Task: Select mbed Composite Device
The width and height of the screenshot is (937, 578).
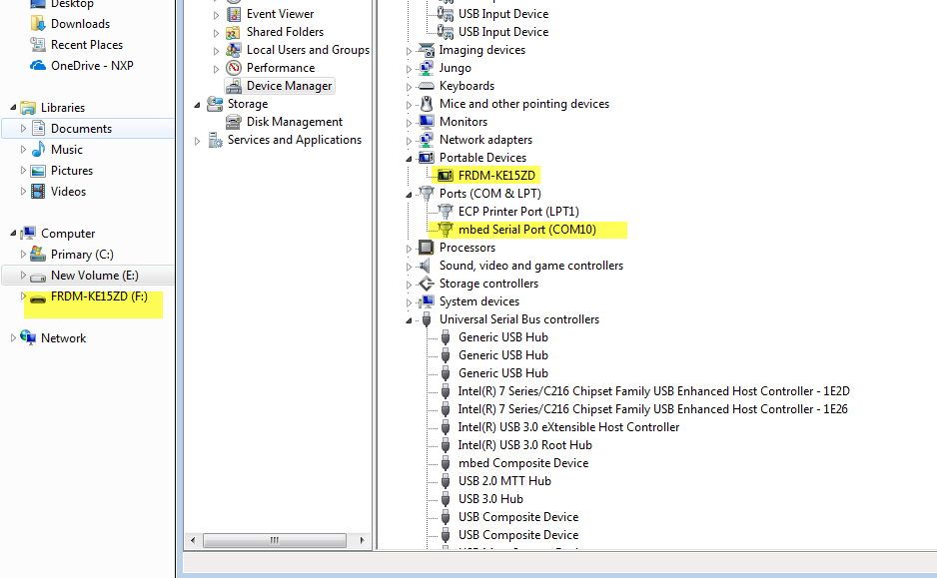Action: point(523,463)
